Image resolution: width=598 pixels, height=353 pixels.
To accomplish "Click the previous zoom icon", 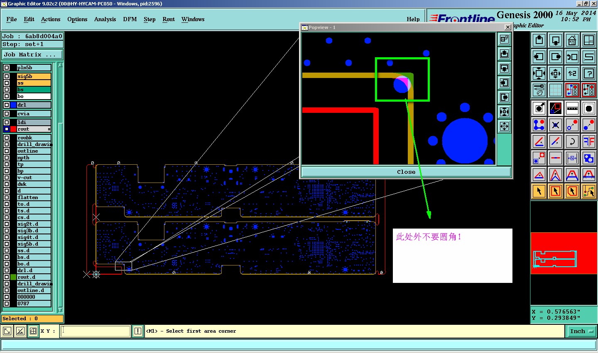I will tap(572, 57).
